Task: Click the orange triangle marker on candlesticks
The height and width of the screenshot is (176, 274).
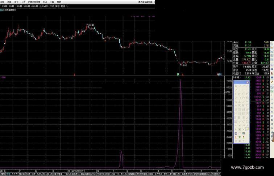Action: pyautogui.click(x=105, y=41)
